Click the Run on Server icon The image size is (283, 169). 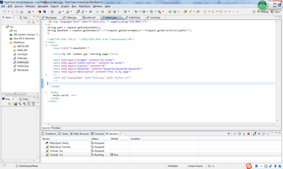tap(152, 12)
